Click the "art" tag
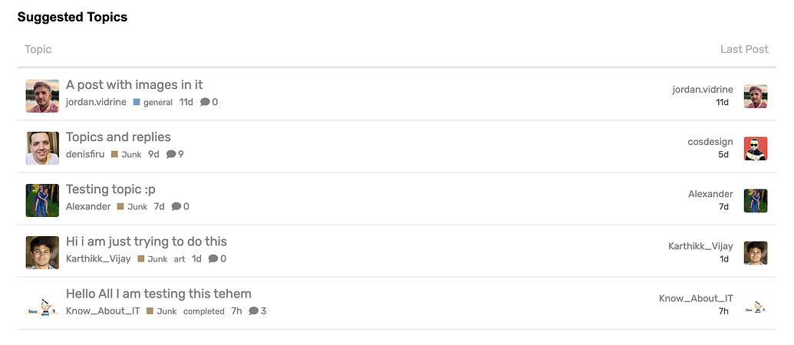The image size is (794, 345). 180,259
